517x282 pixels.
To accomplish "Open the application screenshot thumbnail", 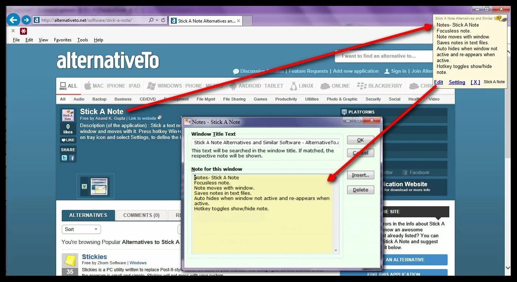I will (95, 186).
